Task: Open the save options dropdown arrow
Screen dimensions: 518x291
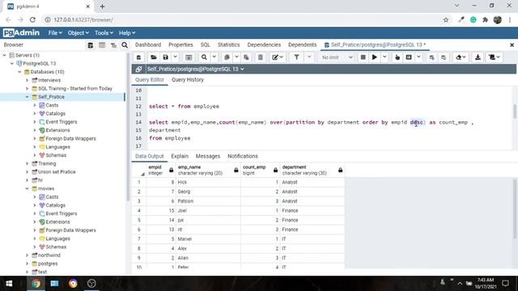Action: pyautogui.click(x=175, y=57)
